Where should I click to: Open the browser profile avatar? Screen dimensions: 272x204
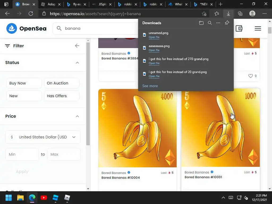252,14
